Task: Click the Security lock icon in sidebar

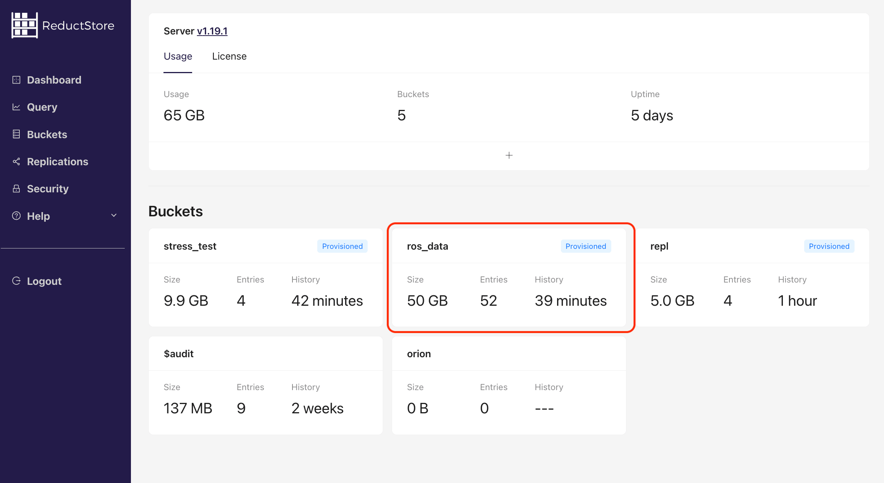Action: coord(16,188)
